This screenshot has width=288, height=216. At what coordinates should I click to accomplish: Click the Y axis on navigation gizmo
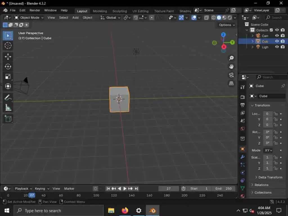coord(232,42)
